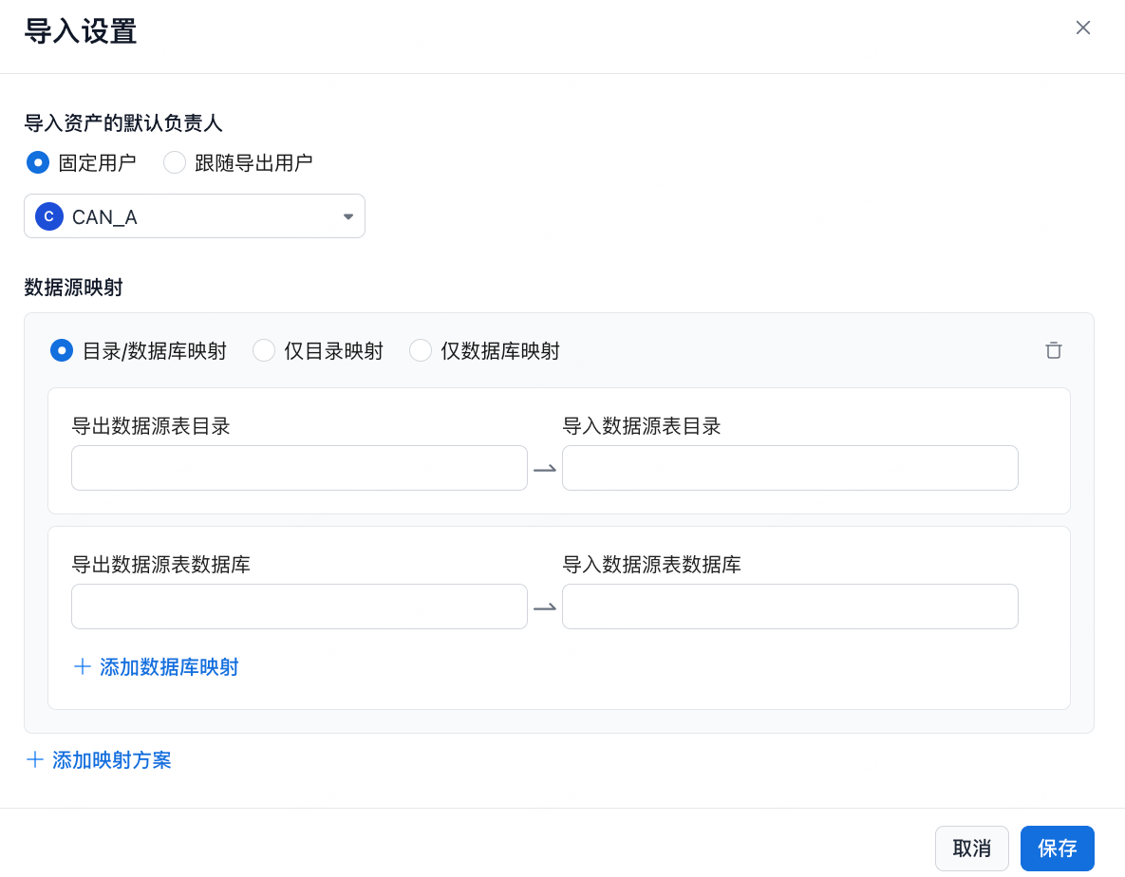The height and width of the screenshot is (877, 1125).
Task: Click the plus icon beside 添加映射方案
Action: [35, 760]
